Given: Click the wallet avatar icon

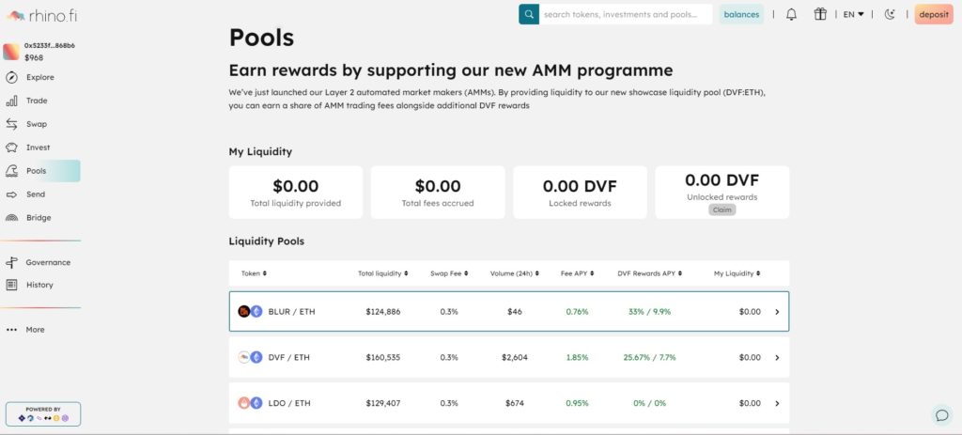Looking at the screenshot, I should point(11,52).
